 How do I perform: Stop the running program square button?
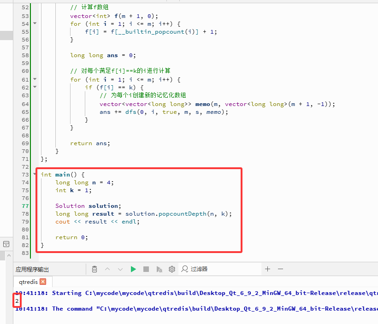(146, 269)
